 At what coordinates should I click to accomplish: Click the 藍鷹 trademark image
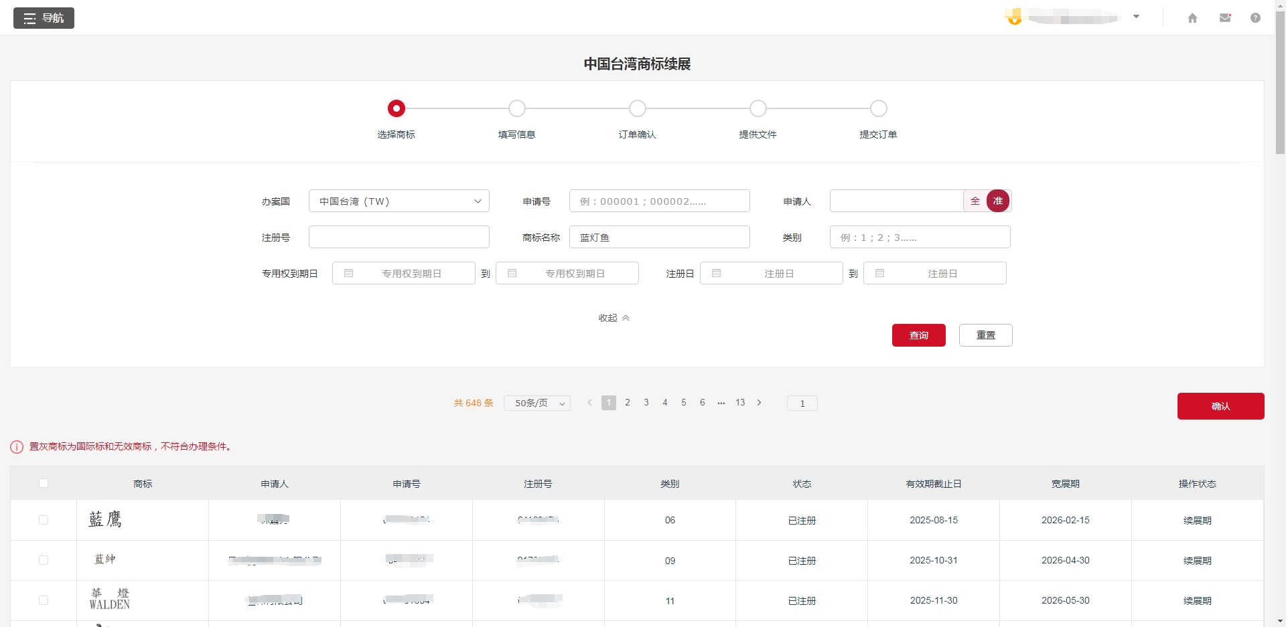pos(105,519)
